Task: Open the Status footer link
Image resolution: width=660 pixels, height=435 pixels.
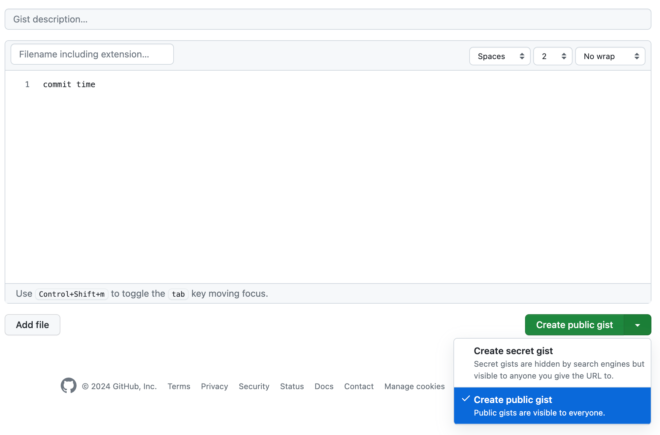Action: point(292,386)
